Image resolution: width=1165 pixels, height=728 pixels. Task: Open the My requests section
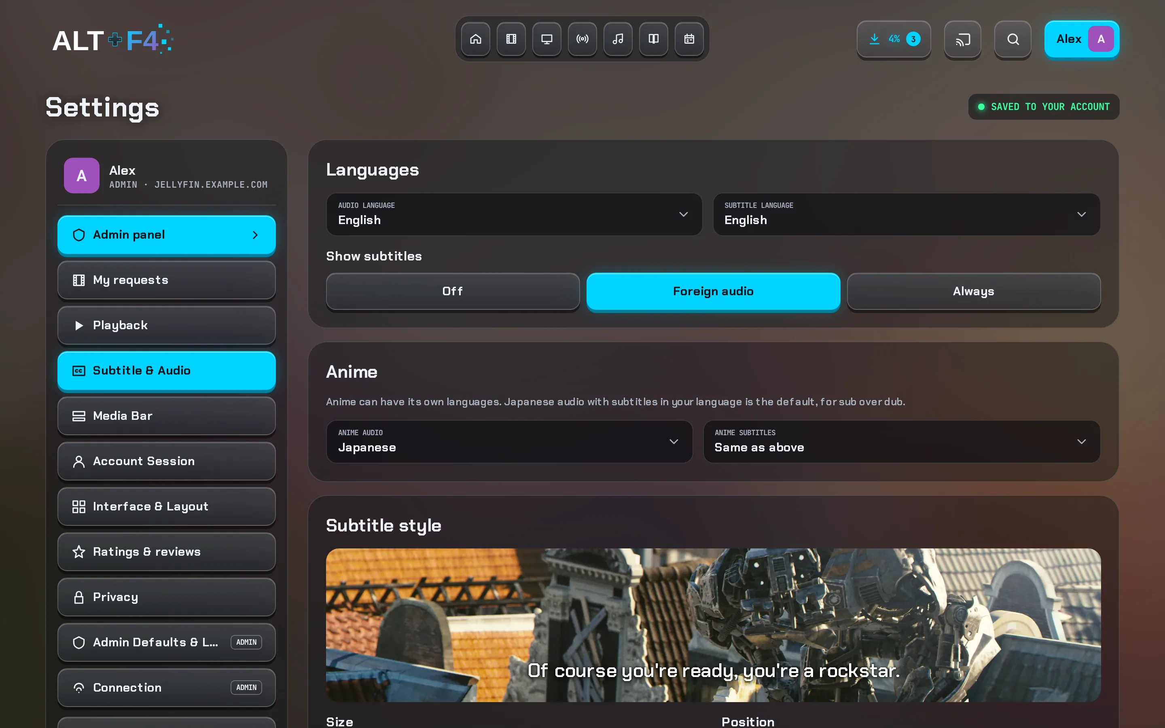[167, 280]
